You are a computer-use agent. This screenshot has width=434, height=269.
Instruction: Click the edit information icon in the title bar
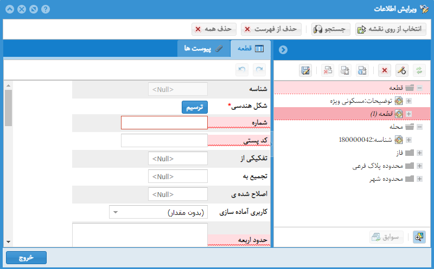pyautogui.click(x=424, y=9)
